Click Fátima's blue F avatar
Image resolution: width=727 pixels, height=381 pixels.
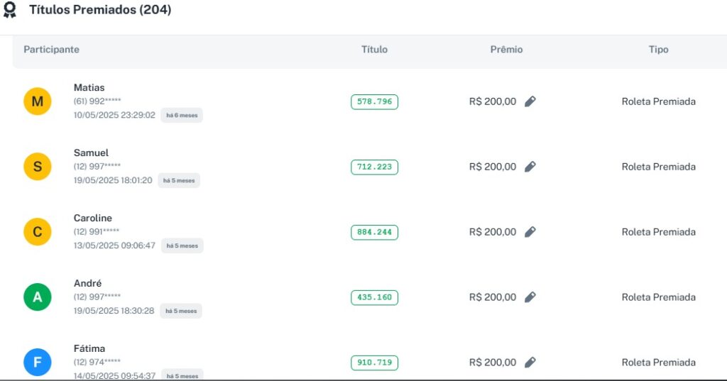[38, 363]
